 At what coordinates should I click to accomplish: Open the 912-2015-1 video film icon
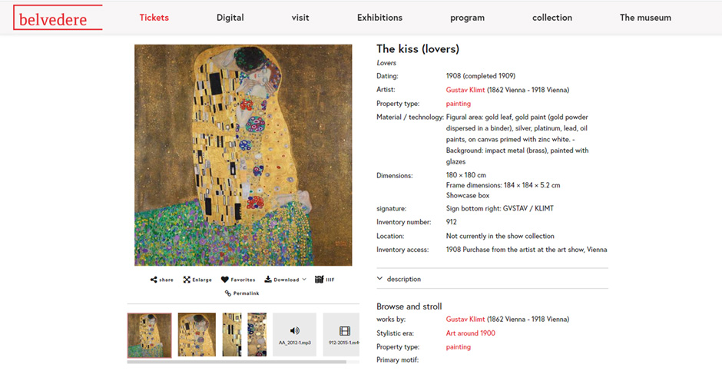(x=345, y=330)
